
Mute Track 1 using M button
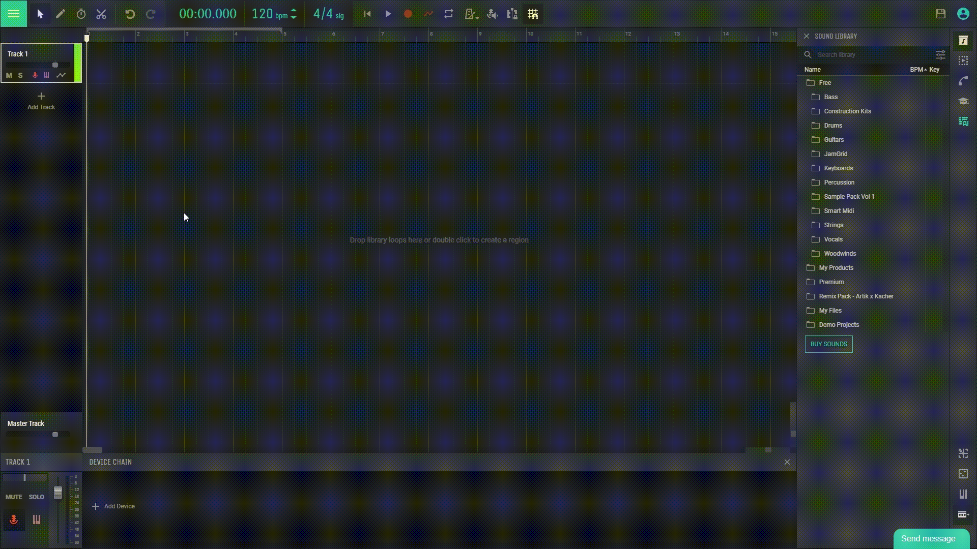click(x=9, y=75)
